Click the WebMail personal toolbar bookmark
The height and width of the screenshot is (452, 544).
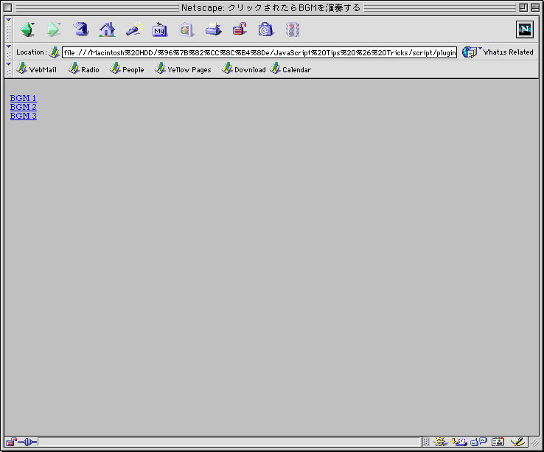coord(36,69)
